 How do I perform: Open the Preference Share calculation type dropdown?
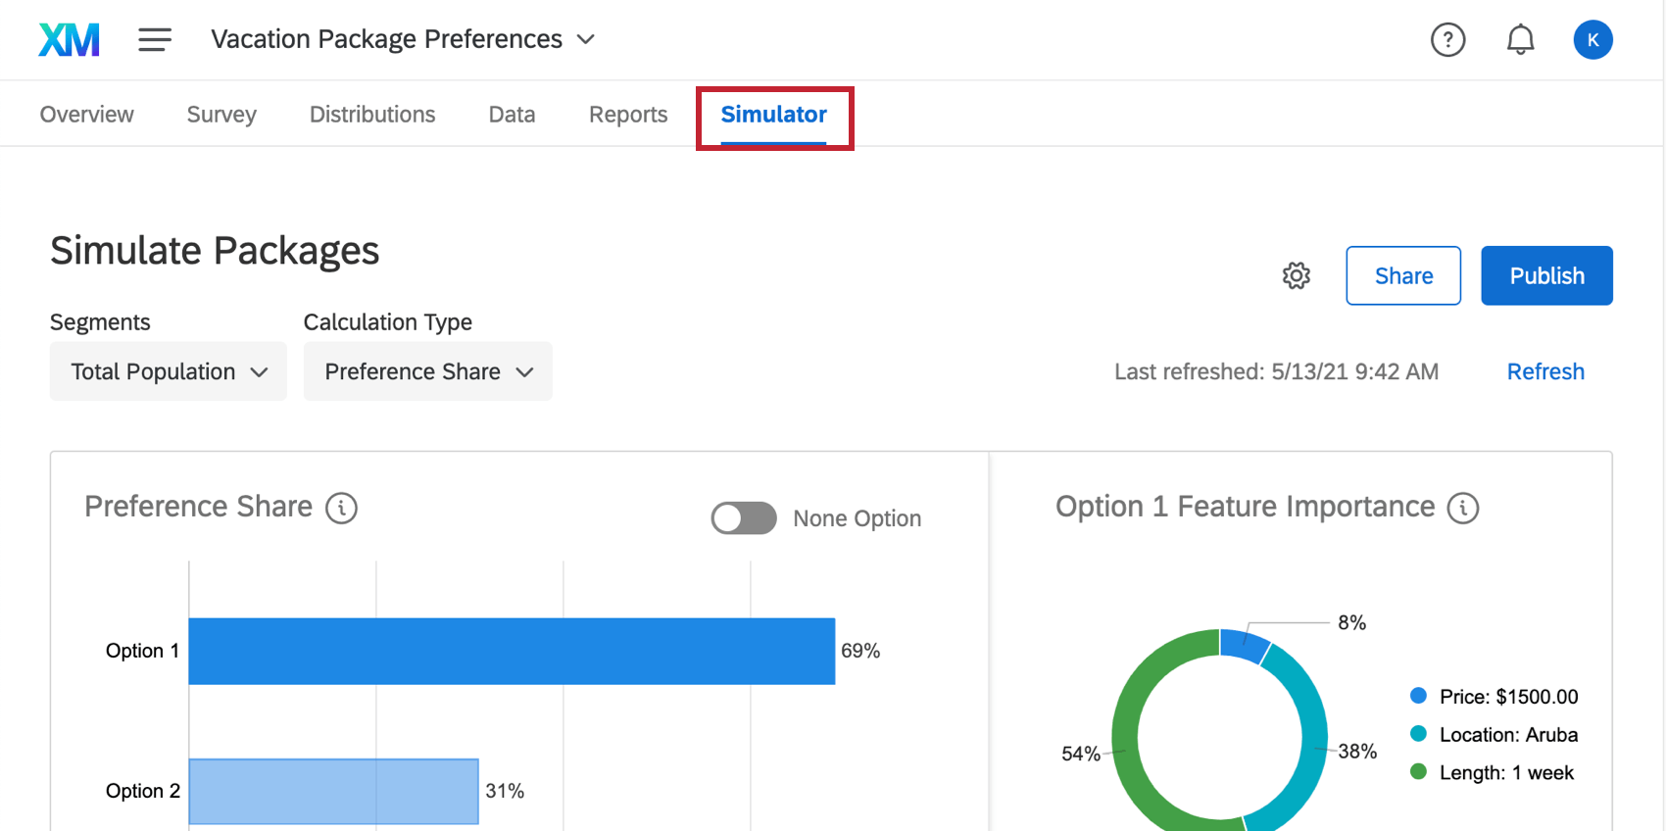point(428,371)
